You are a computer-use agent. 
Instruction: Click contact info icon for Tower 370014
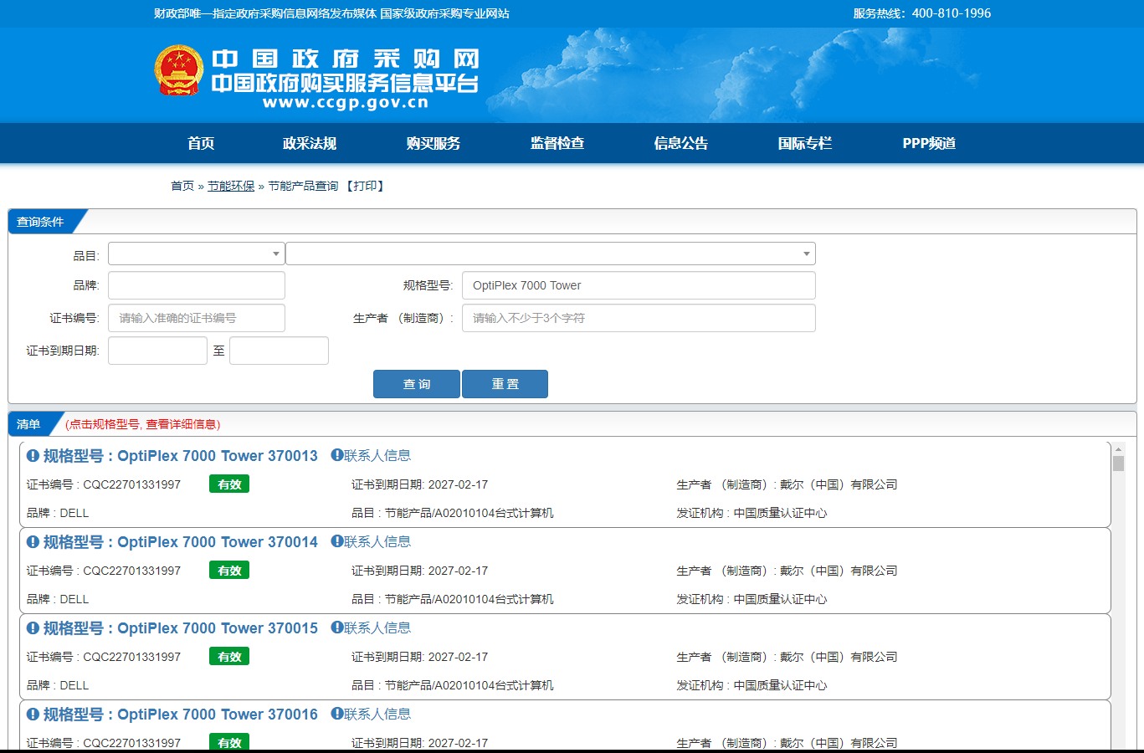pos(337,541)
